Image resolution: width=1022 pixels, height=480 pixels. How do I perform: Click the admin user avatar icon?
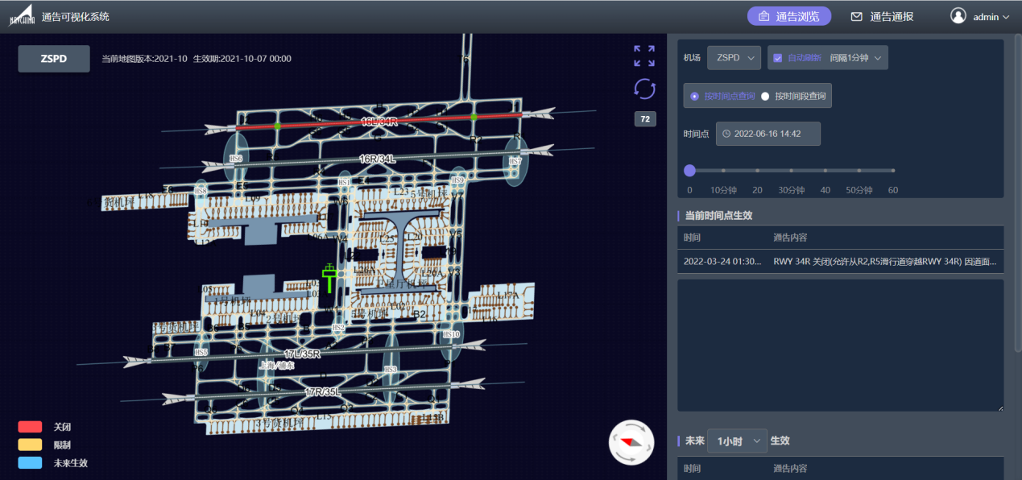click(958, 16)
